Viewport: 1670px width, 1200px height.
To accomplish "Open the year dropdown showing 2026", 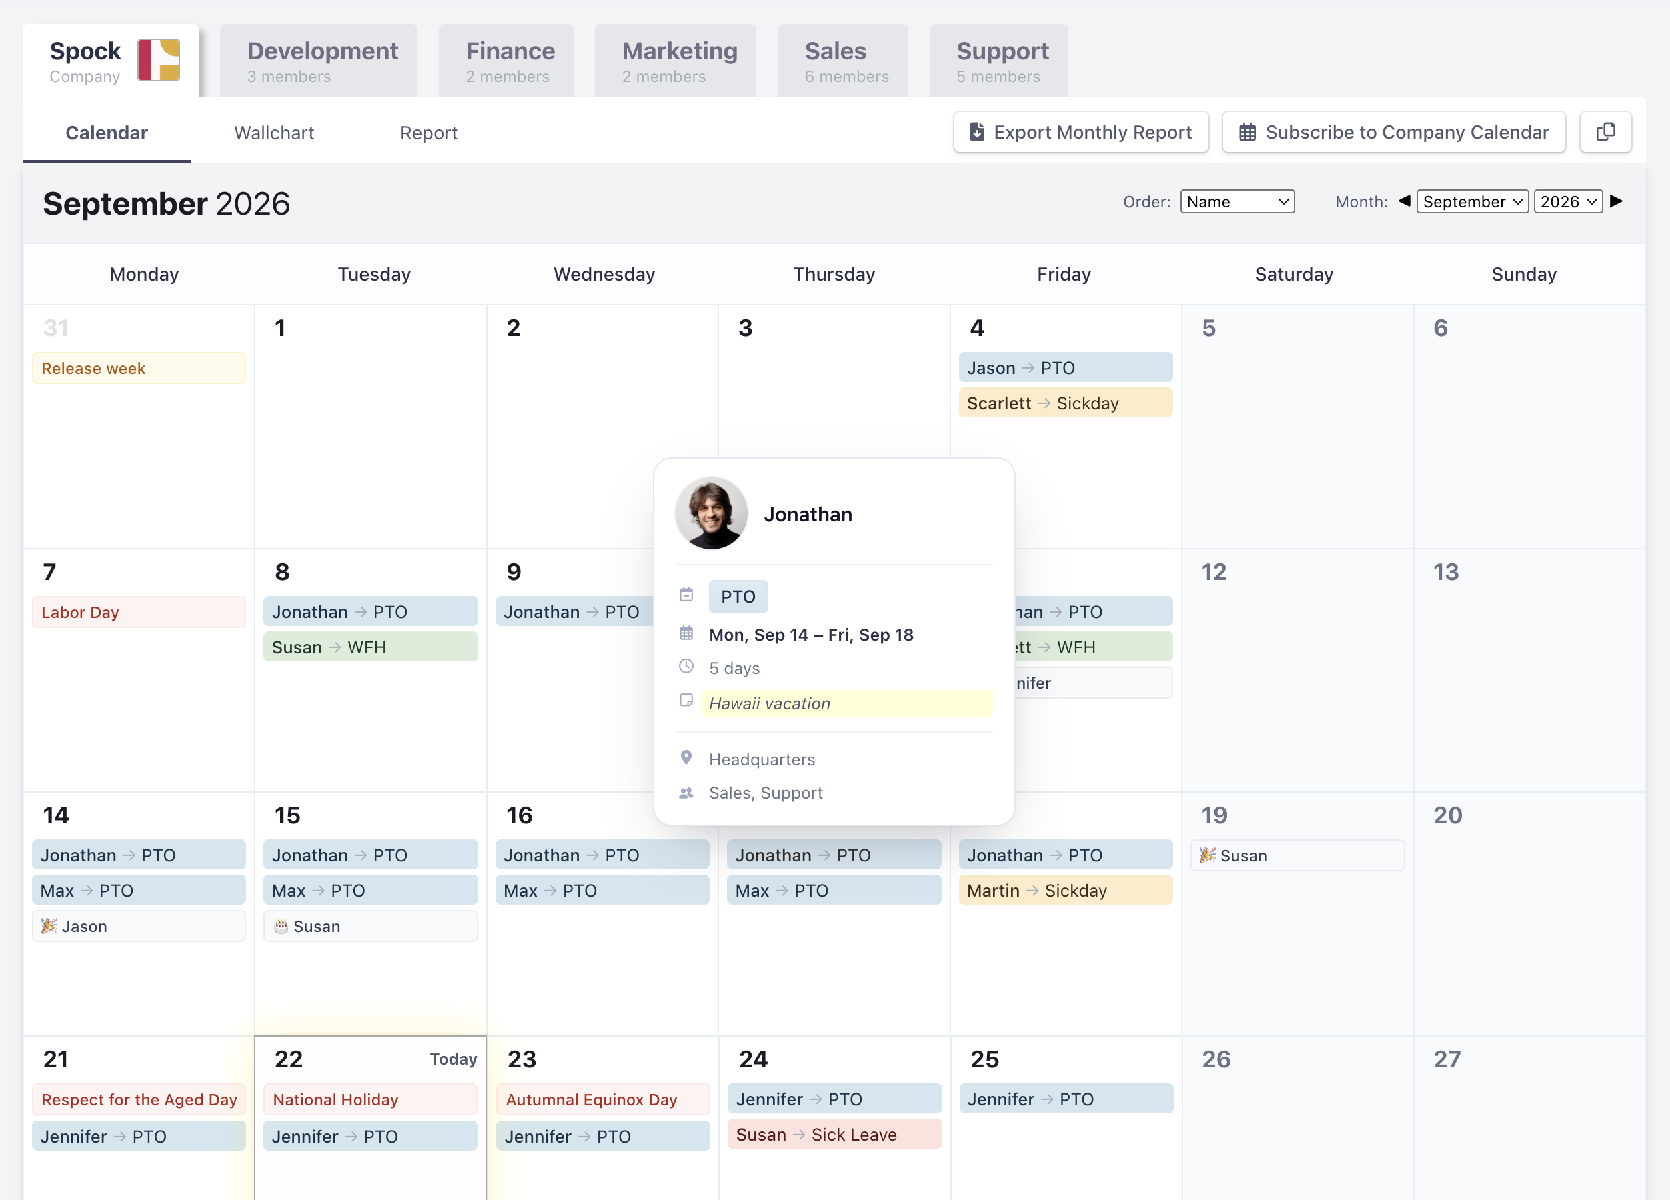I will point(1569,202).
